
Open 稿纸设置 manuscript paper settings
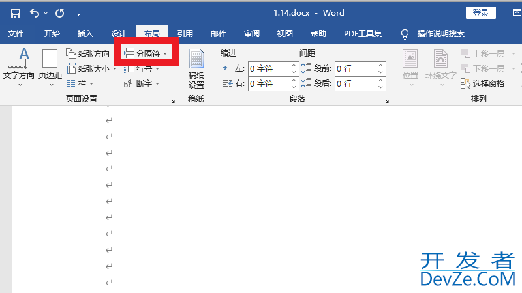pyautogui.click(x=196, y=69)
